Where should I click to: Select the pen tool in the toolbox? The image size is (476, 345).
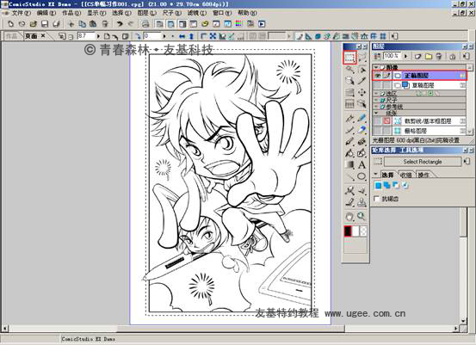click(349, 118)
